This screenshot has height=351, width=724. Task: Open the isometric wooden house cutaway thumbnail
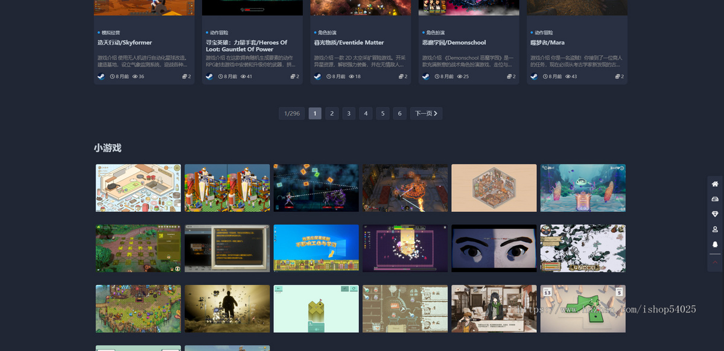(x=494, y=188)
